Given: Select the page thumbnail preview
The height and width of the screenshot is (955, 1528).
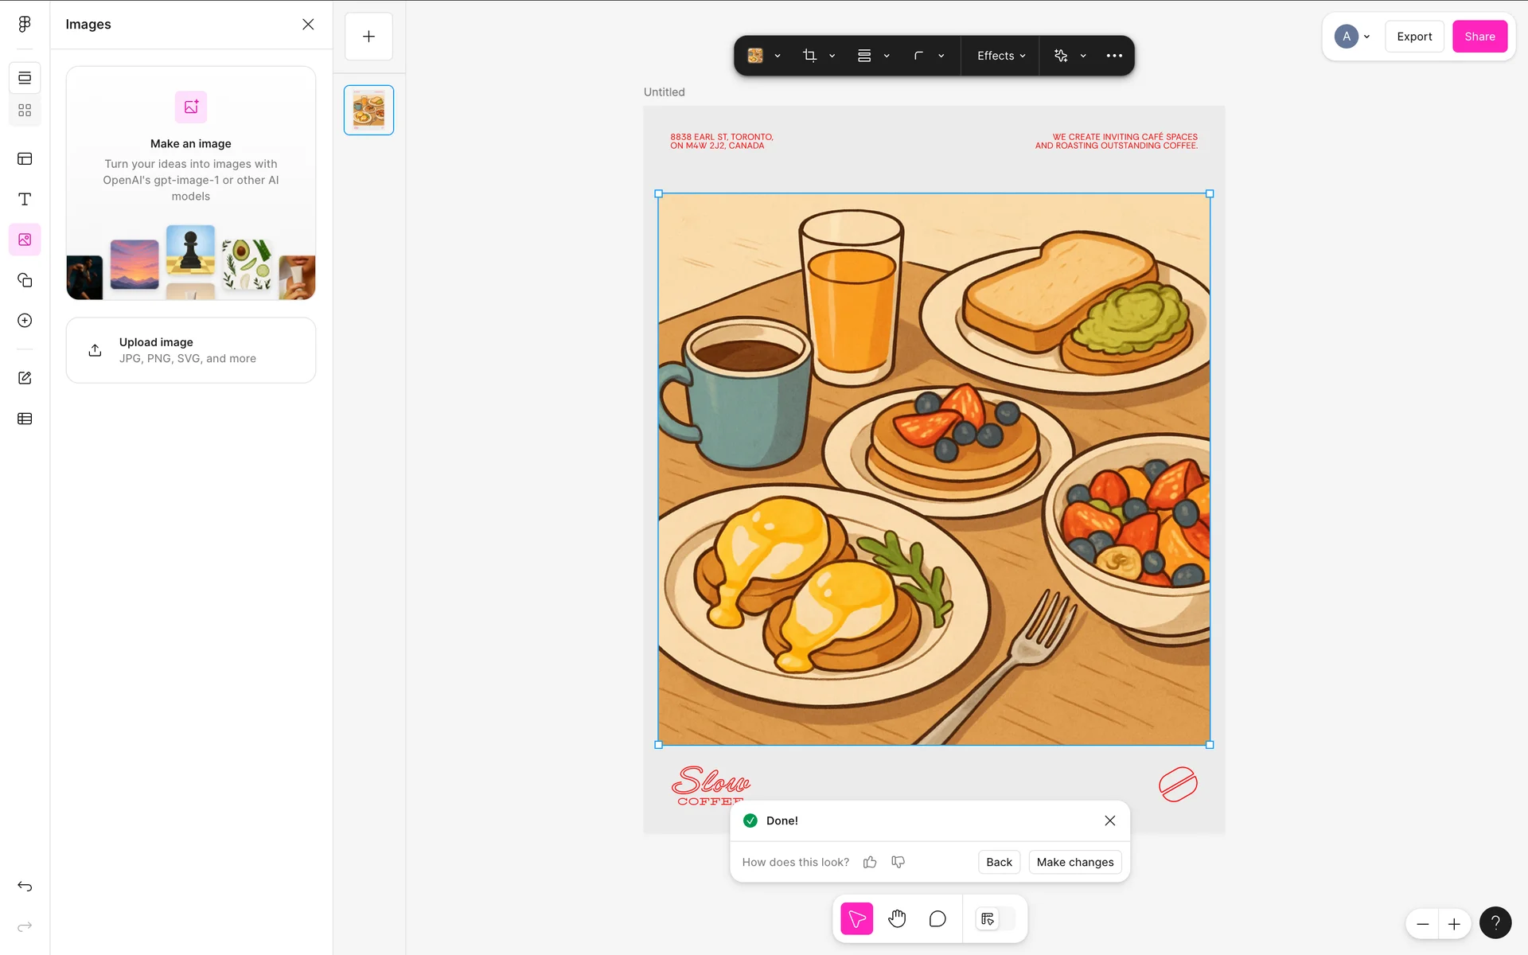Looking at the screenshot, I should coord(368,110).
